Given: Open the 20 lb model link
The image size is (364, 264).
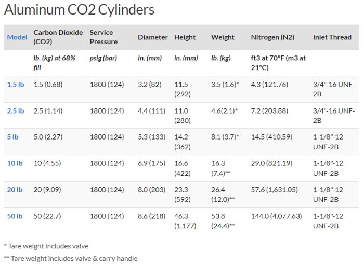Looking at the screenshot, I should point(15,190).
